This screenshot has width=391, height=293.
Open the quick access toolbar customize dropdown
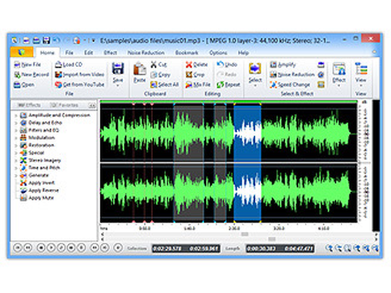[93, 40]
